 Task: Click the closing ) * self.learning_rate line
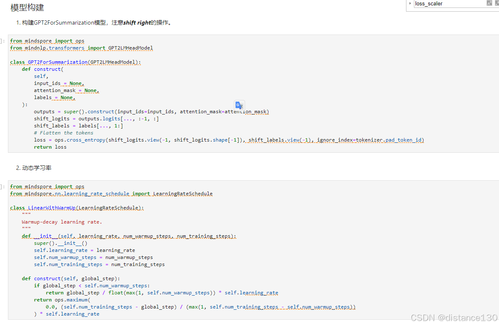click(x=67, y=314)
